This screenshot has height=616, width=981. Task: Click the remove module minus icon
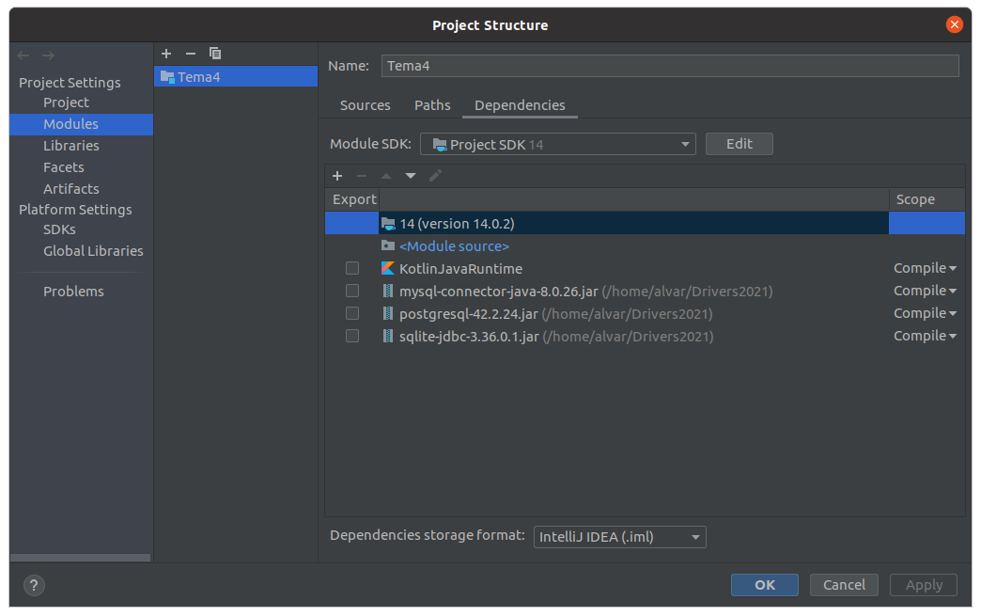click(x=191, y=54)
